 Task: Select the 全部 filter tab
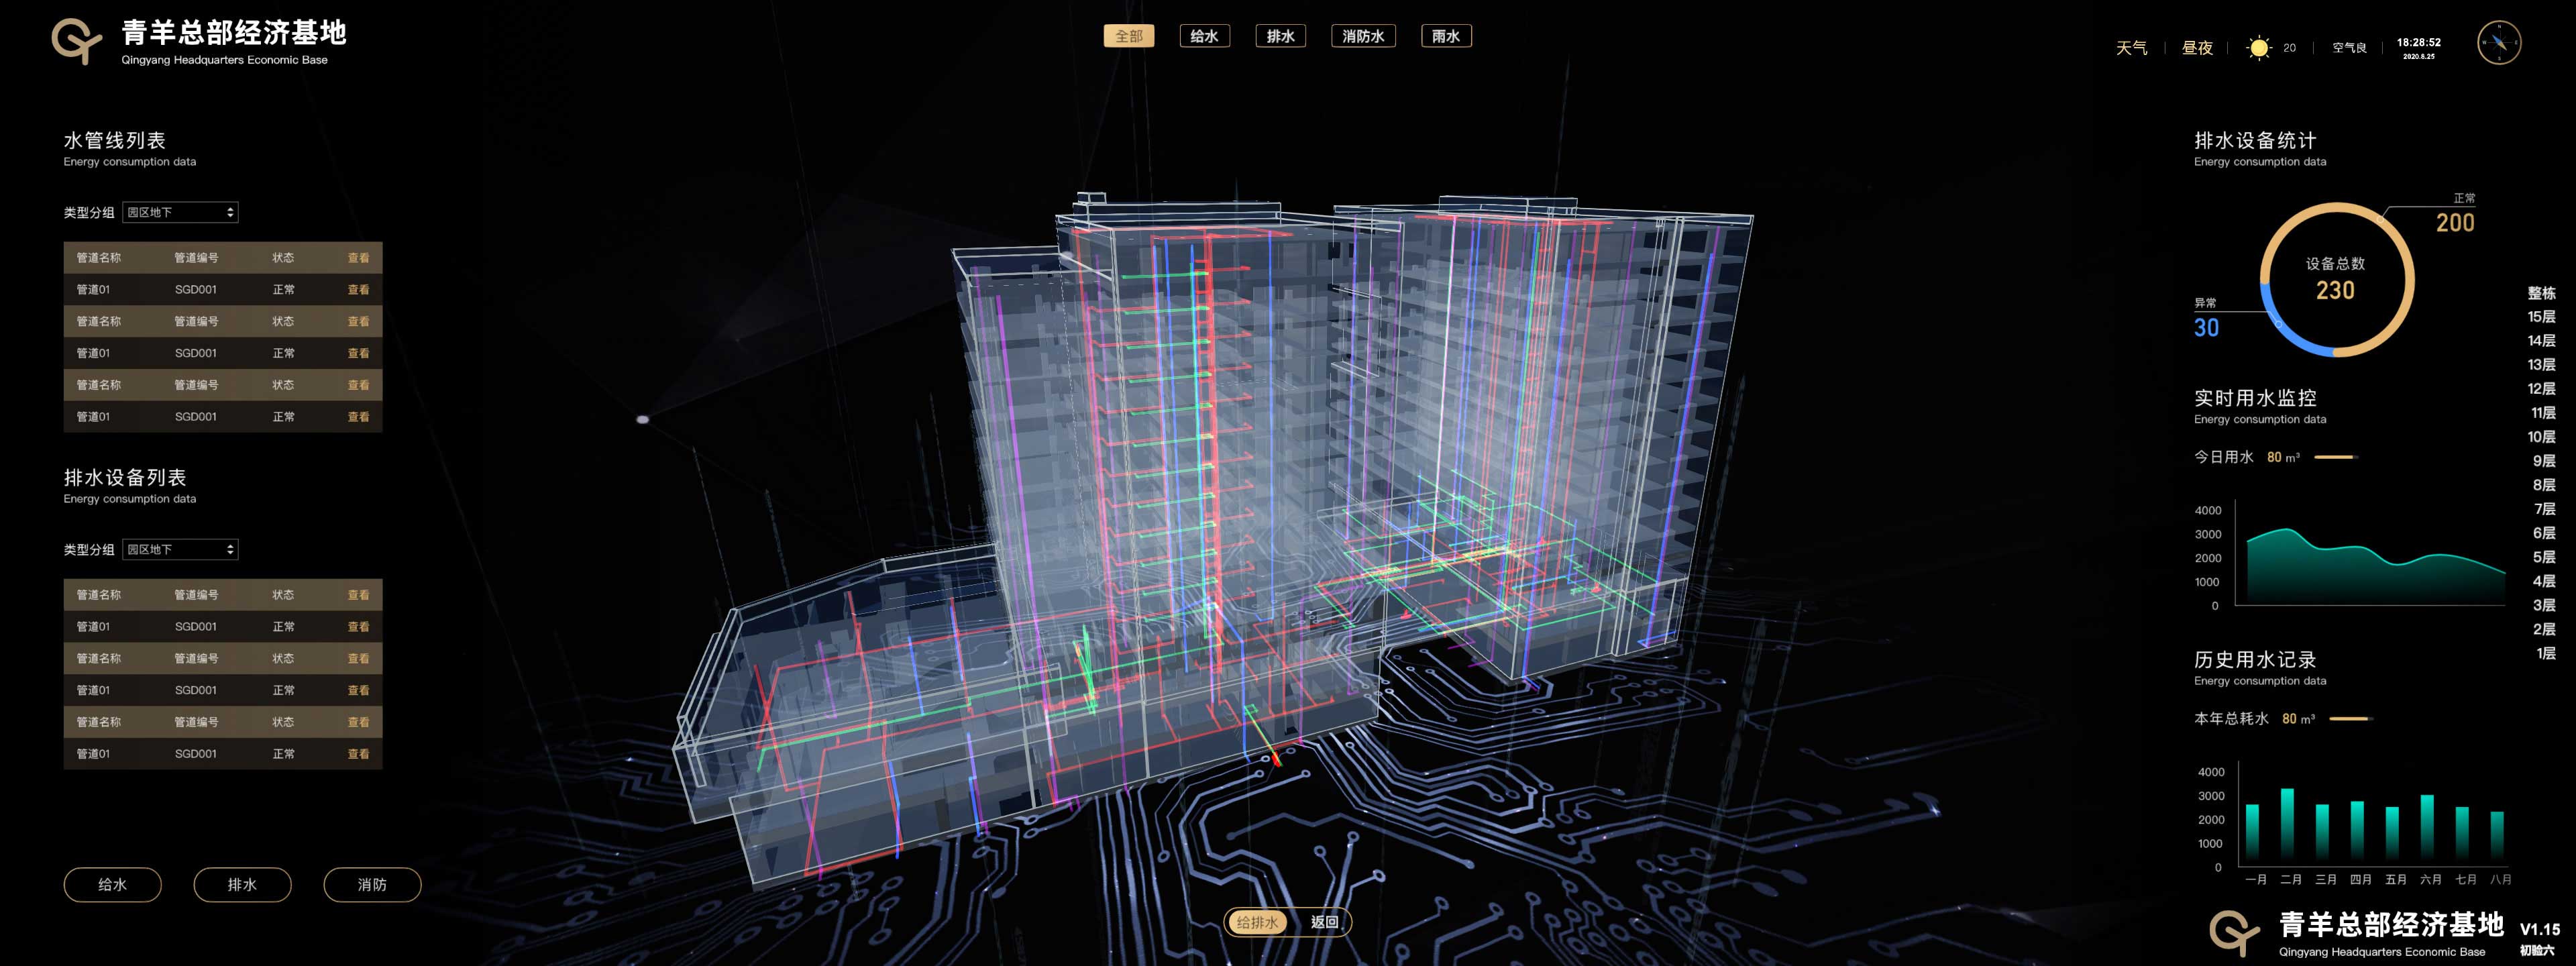point(1128,36)
